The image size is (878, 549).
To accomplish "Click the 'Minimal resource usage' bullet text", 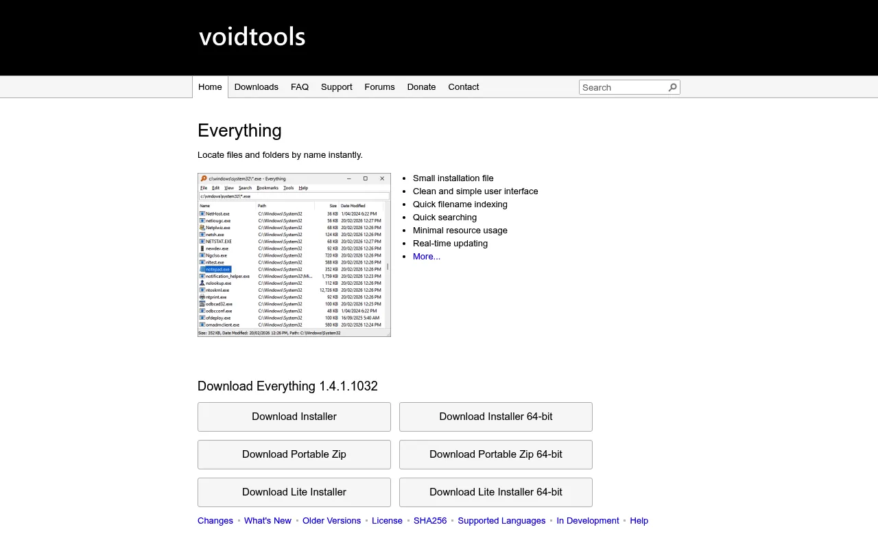I will coord(460,231).
